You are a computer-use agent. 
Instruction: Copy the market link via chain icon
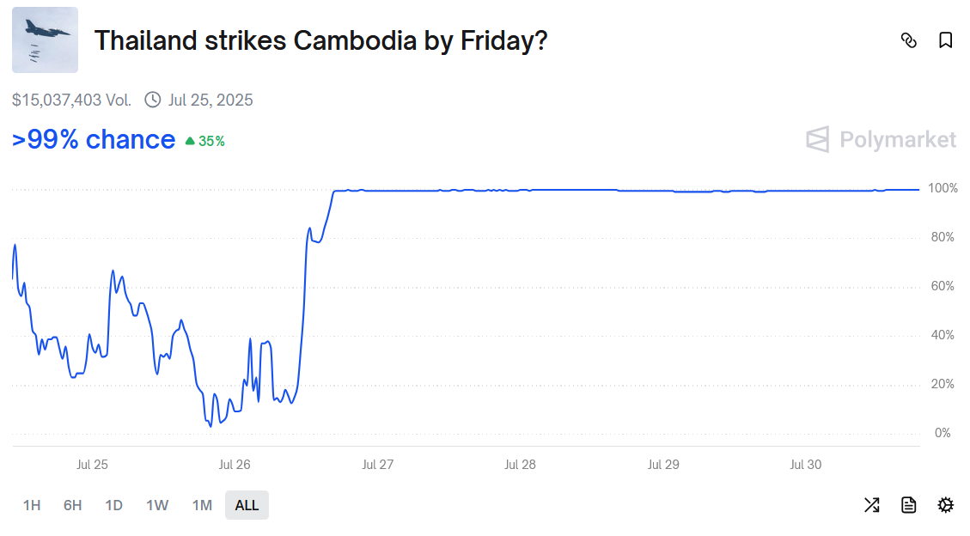pos(908,40)
